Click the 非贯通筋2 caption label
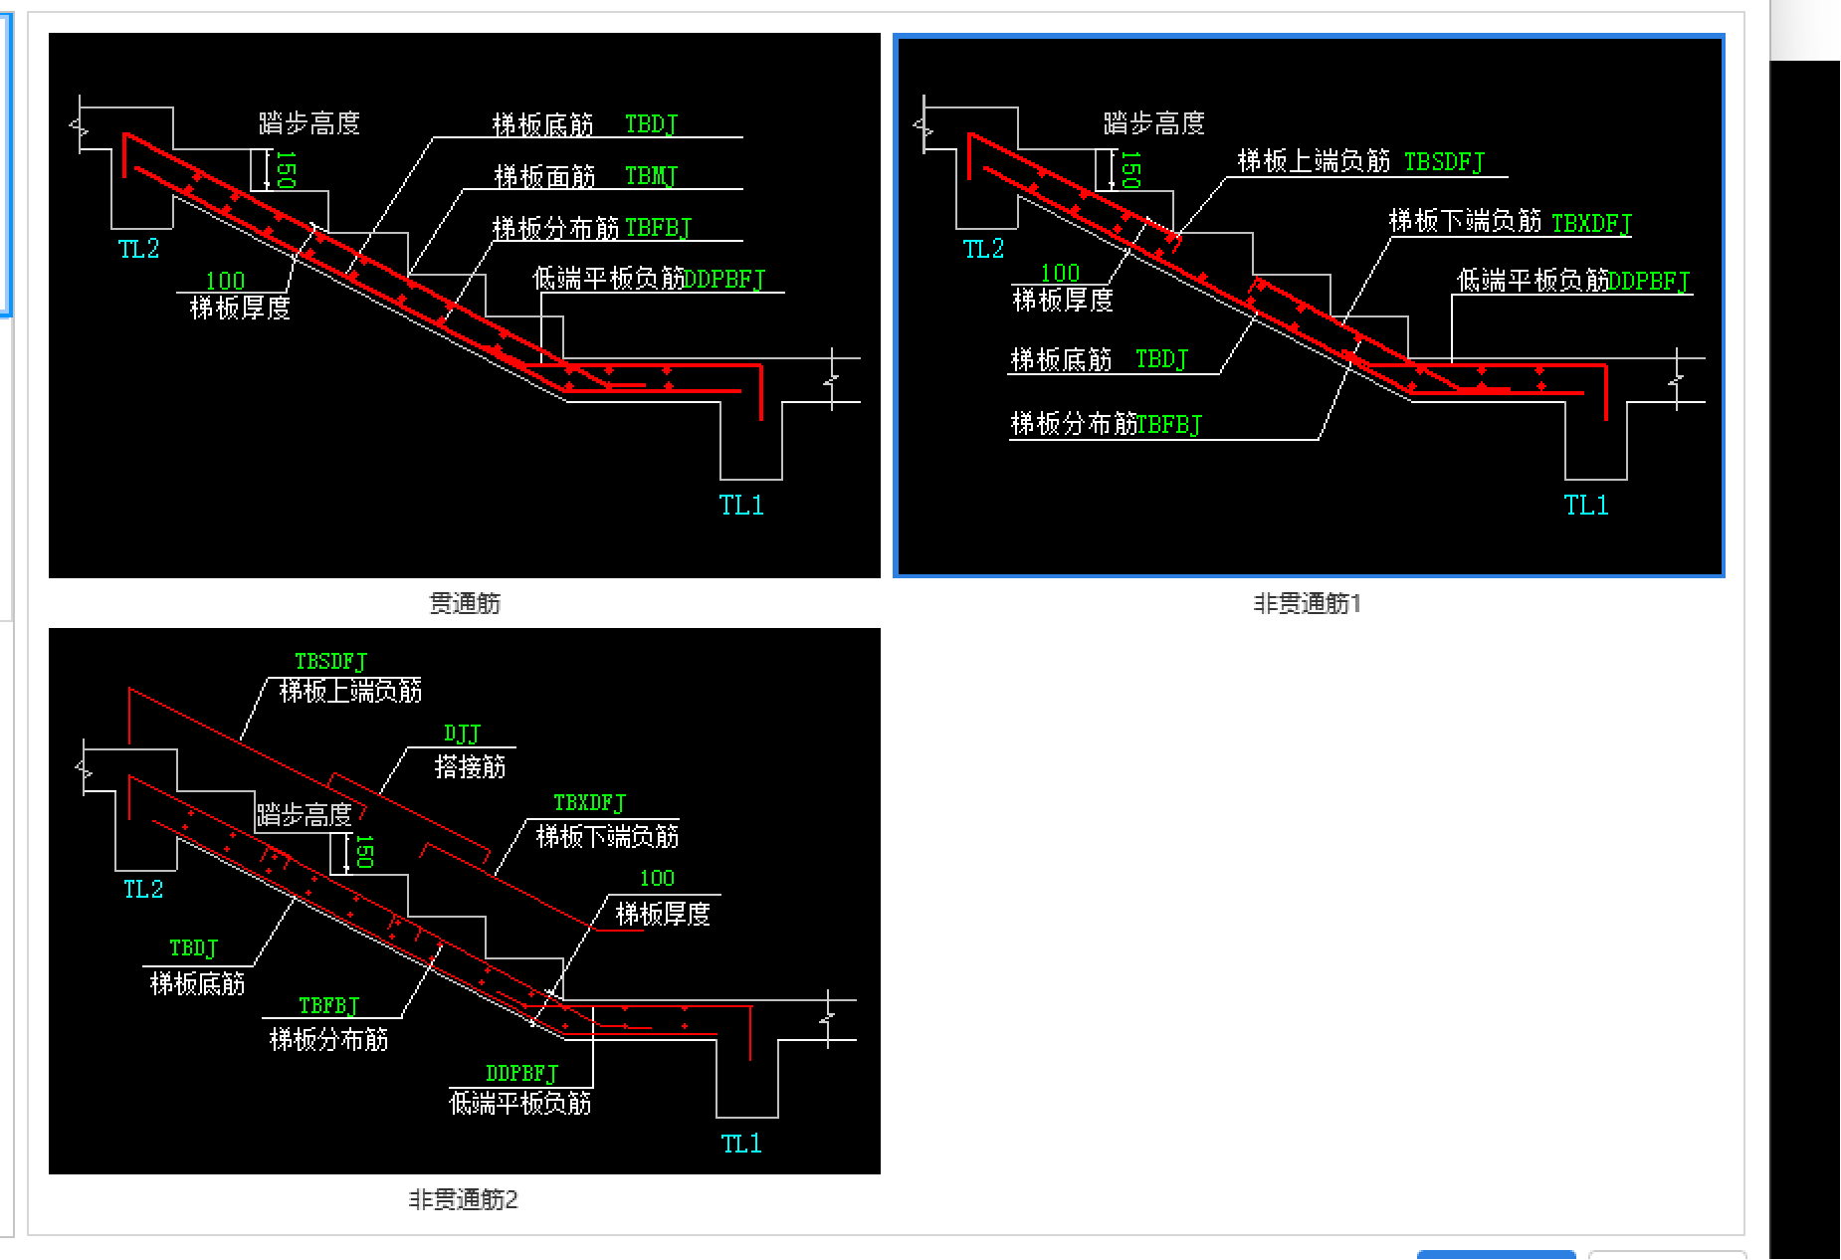The image size is (1841, 1260). pyautogui.click(x=464, y=1199)
